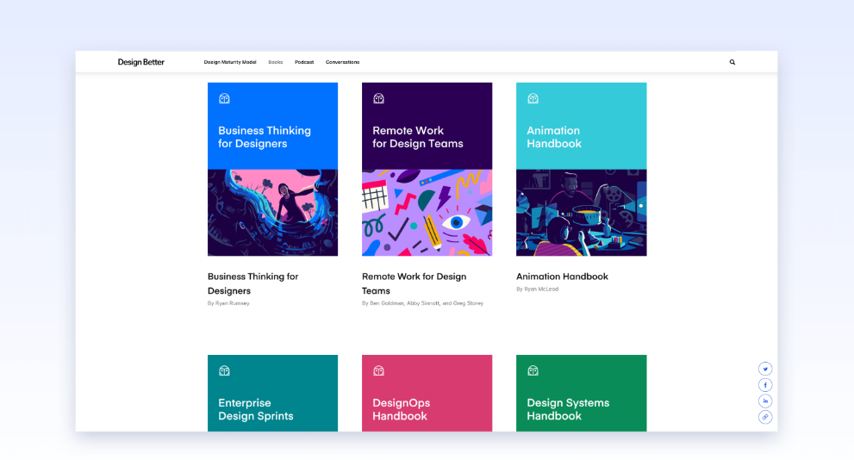This screenshot has height=460, width=854.
Task: Open the search icon in header
Action: tap(732, 62)
